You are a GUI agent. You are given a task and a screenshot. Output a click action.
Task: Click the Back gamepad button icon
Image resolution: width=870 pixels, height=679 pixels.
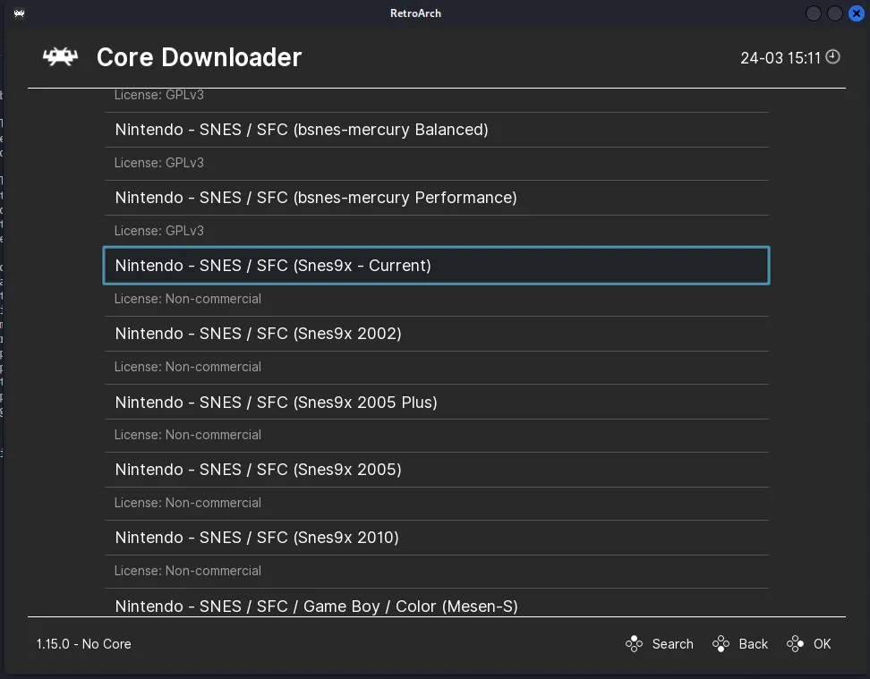tap(721, 644)
